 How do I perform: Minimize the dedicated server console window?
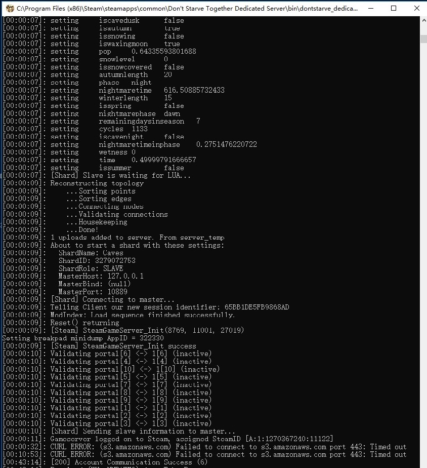pyautogui.click(x=371, y=9)
